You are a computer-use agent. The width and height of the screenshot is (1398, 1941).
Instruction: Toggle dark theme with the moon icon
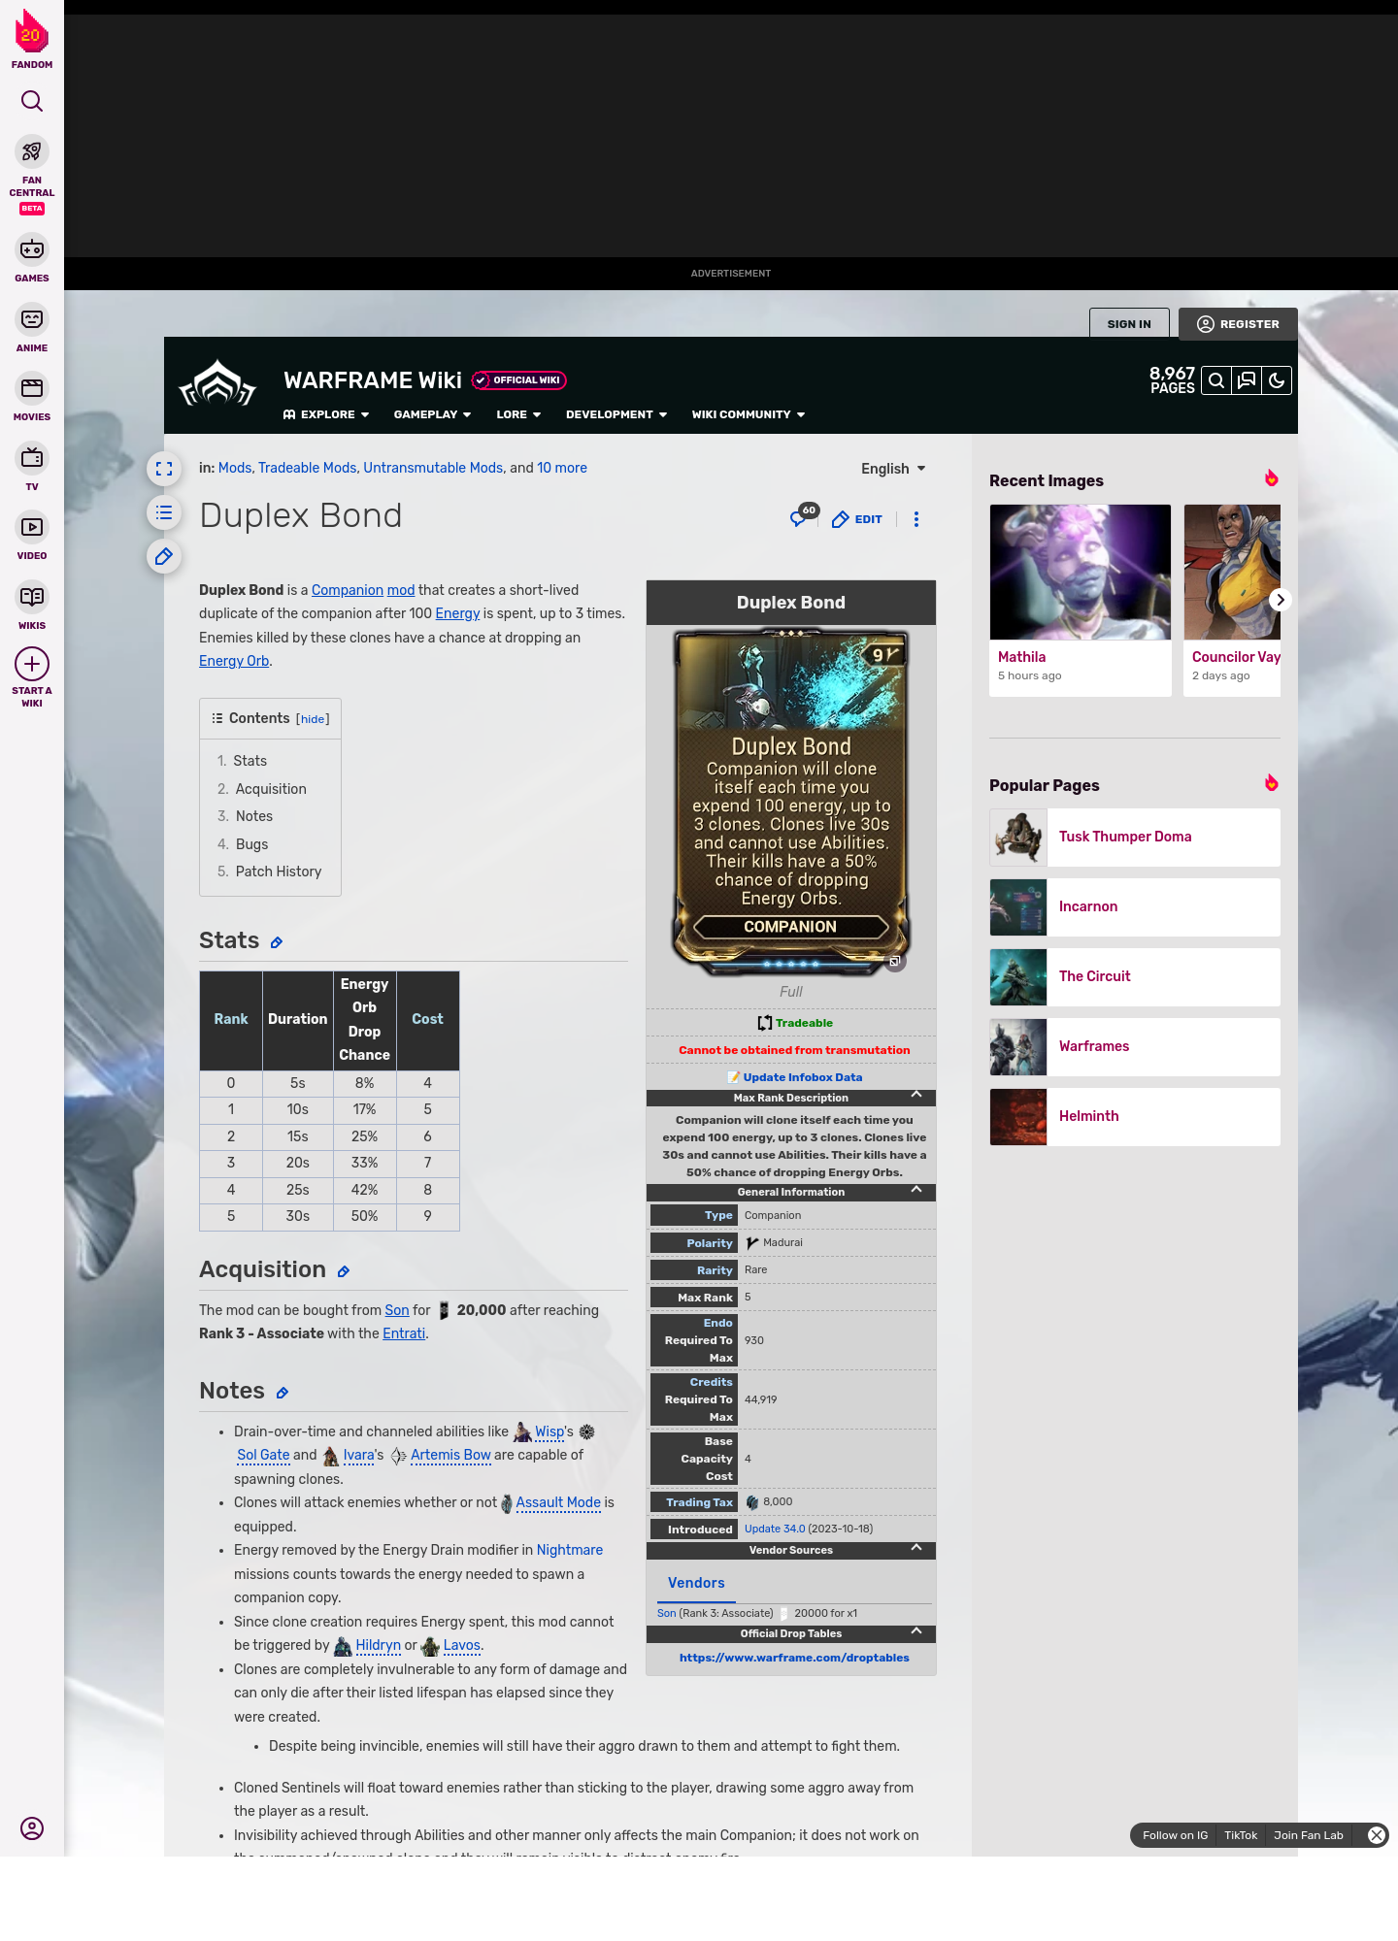1277,380
